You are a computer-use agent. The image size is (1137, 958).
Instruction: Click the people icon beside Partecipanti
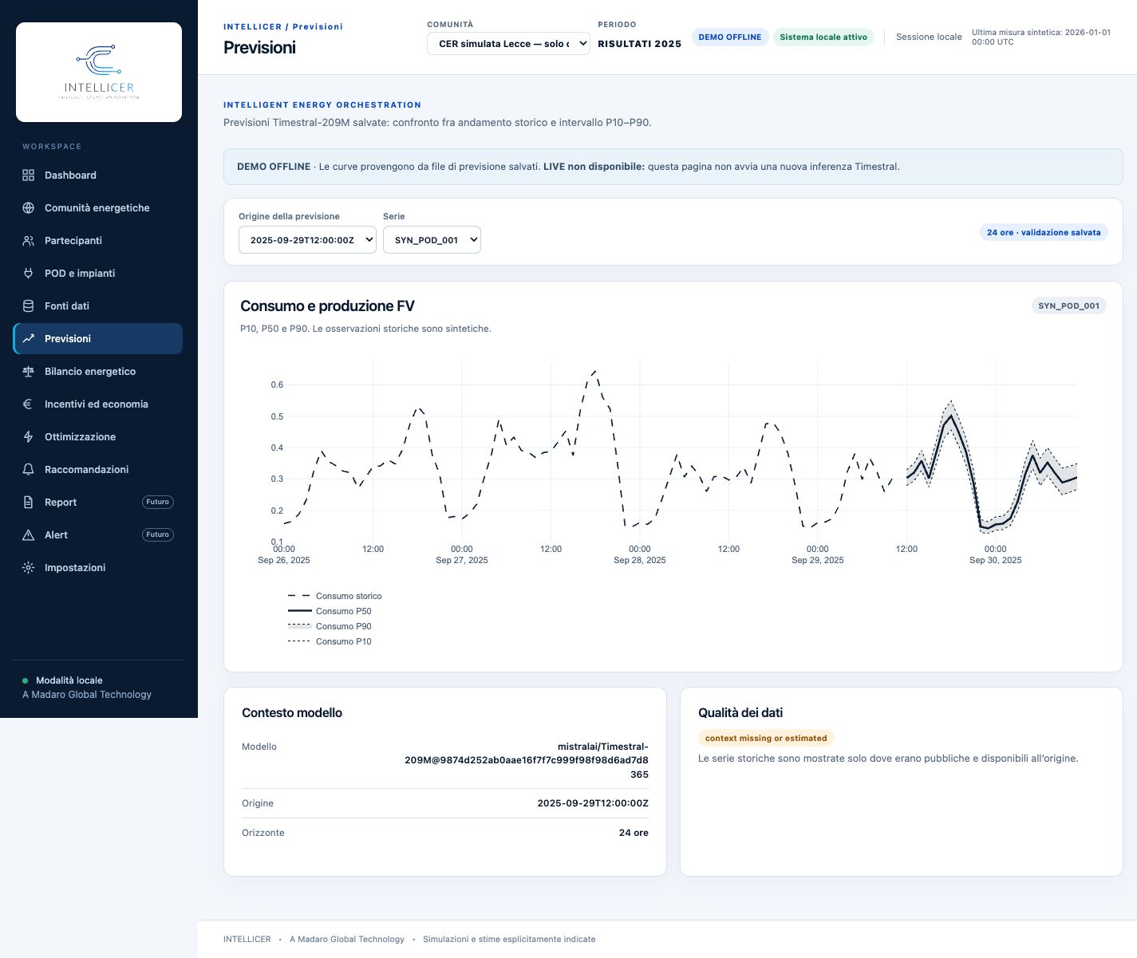29,241
